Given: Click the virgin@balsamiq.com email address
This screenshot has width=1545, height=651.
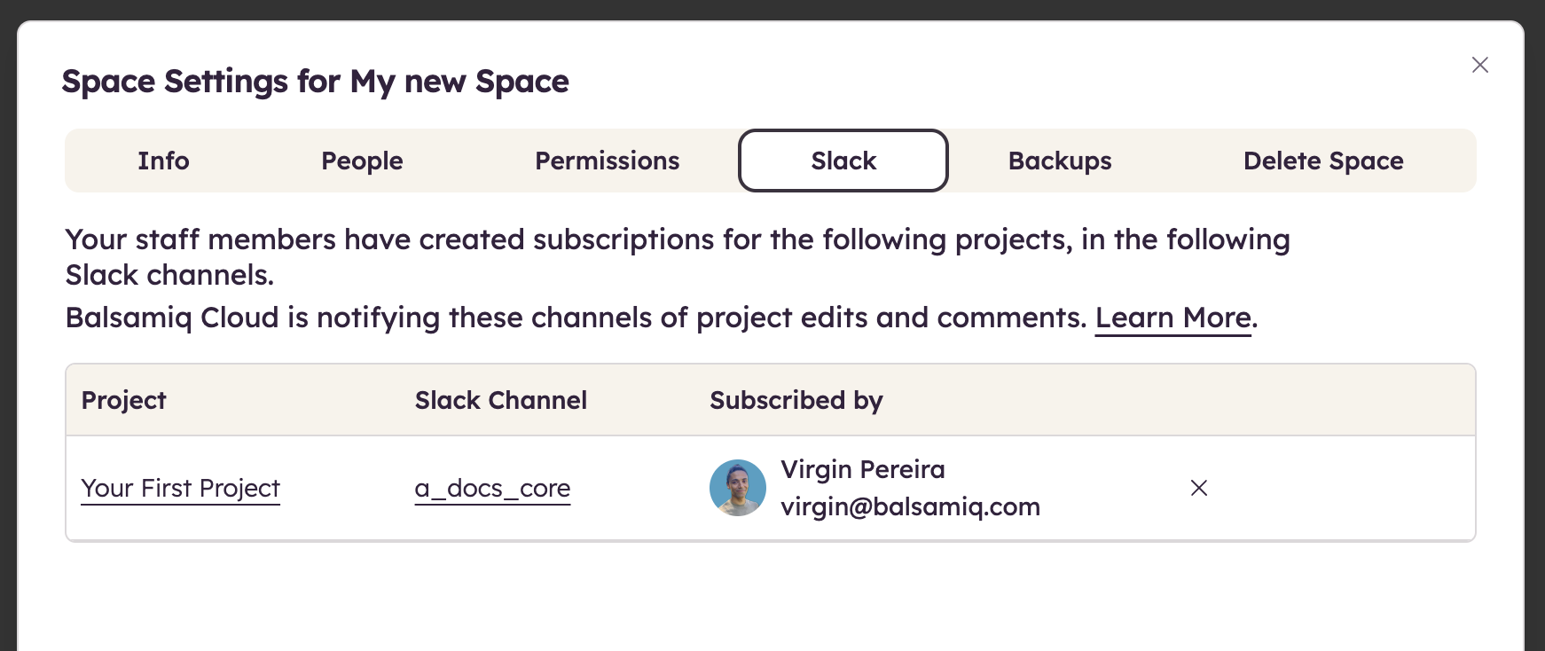Looking at the screenshot, I should pos(910,506).
